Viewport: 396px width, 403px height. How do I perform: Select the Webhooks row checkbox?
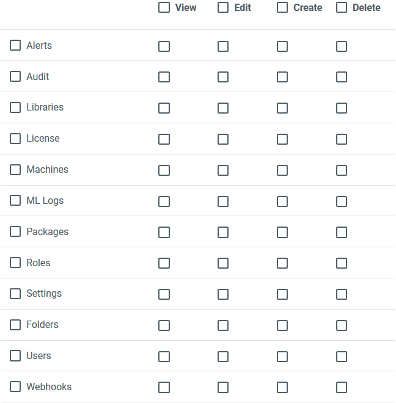[x=15, y=387]
